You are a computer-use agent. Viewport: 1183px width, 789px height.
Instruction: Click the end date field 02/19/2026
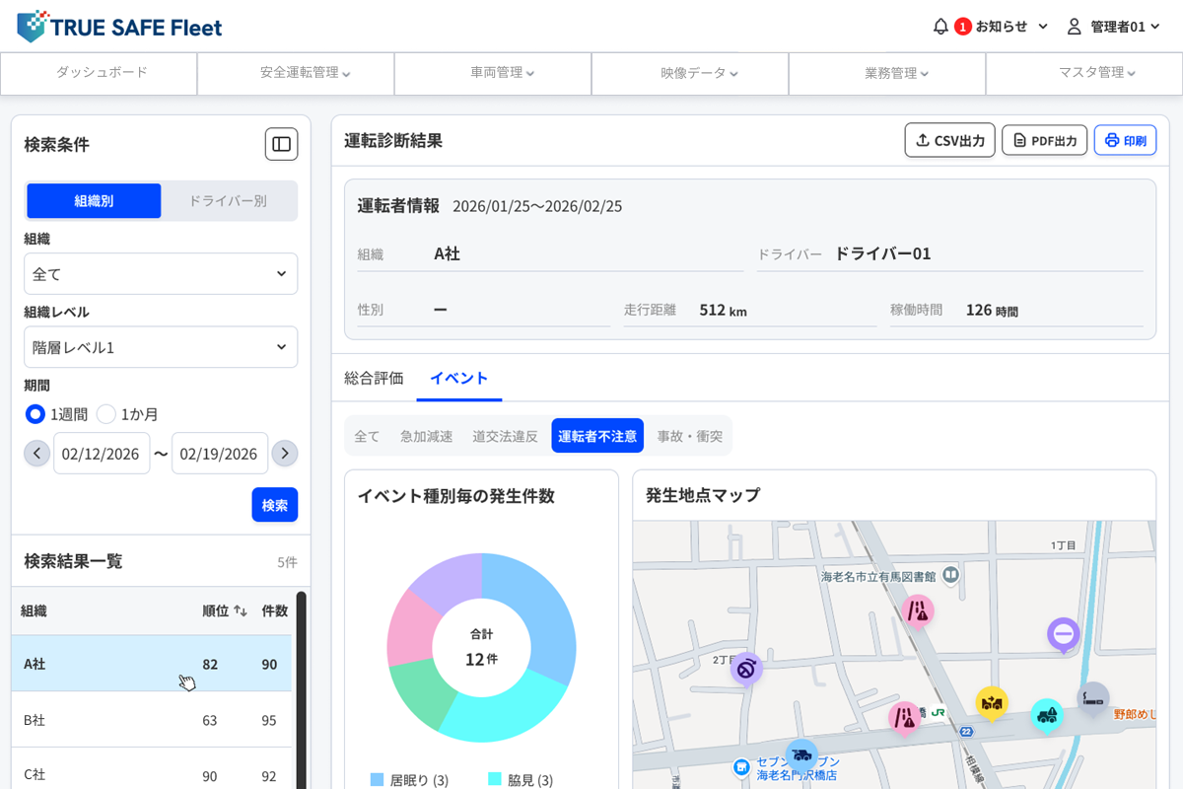coord(220,454)
